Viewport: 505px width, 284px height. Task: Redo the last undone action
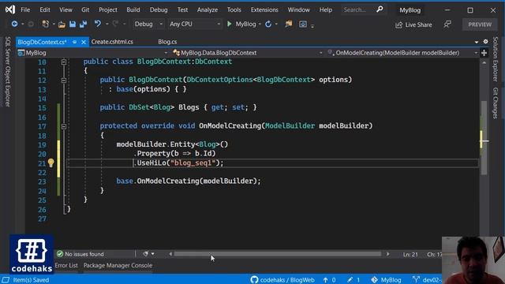pos(115,24)
